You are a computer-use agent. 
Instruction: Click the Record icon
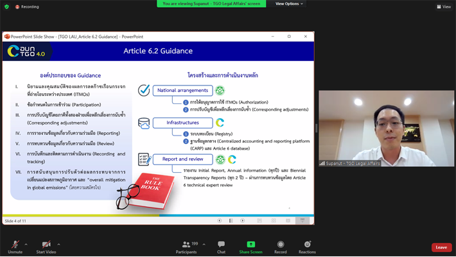tap(281, 245)
